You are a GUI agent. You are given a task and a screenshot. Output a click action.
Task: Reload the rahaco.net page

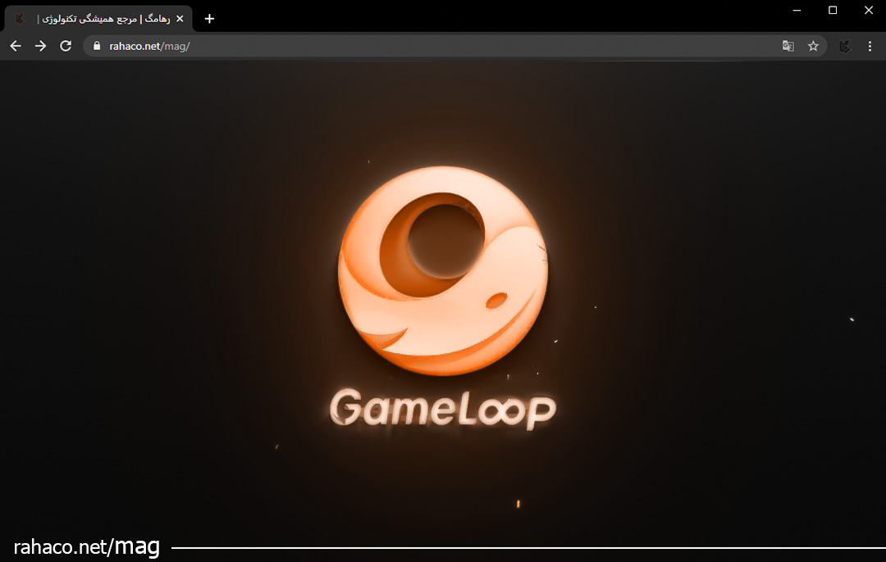pos(66,46)
